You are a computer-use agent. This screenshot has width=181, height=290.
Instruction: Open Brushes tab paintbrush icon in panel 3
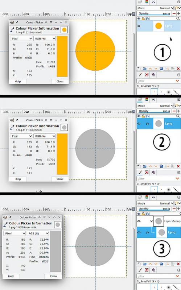(140, 270)
